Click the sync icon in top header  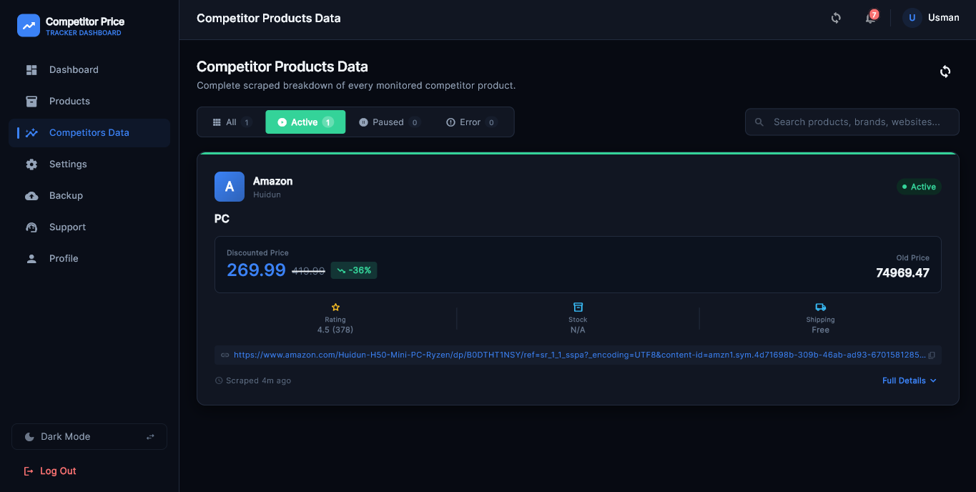[x=836, y=18]
